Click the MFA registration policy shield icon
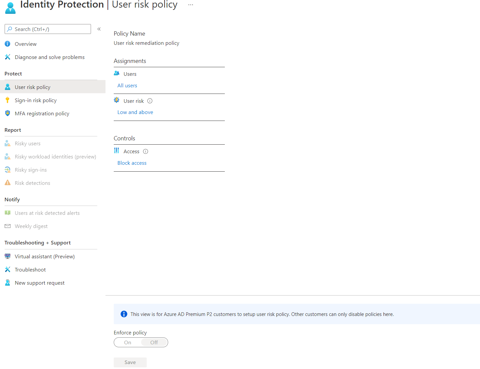Image resolution: width=480 pixels, height=369 pixels. coord(7,113)
